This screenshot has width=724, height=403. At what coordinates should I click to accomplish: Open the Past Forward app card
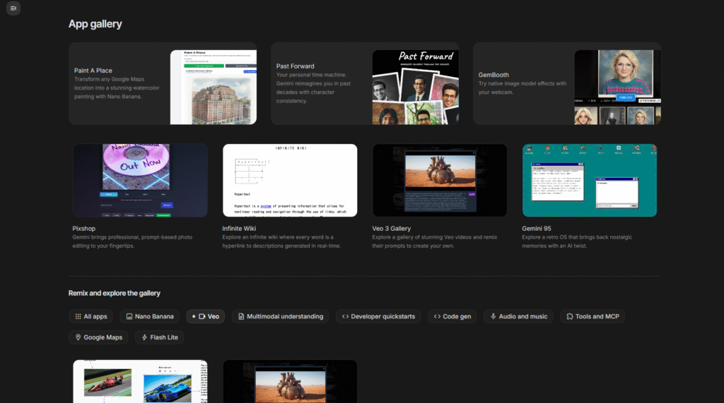coord(364,83)
